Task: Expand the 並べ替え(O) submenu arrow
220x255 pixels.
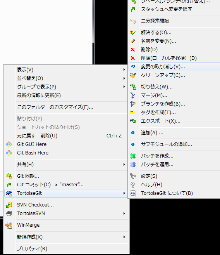Action: tap(124, 78)
